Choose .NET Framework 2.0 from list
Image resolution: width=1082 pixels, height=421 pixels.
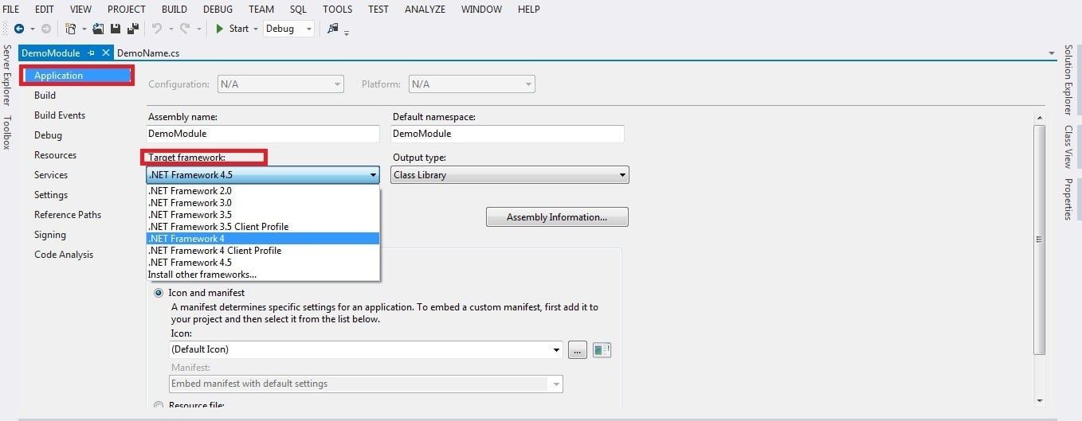pos(263,191)
